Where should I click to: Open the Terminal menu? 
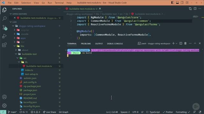pos(59,3)
